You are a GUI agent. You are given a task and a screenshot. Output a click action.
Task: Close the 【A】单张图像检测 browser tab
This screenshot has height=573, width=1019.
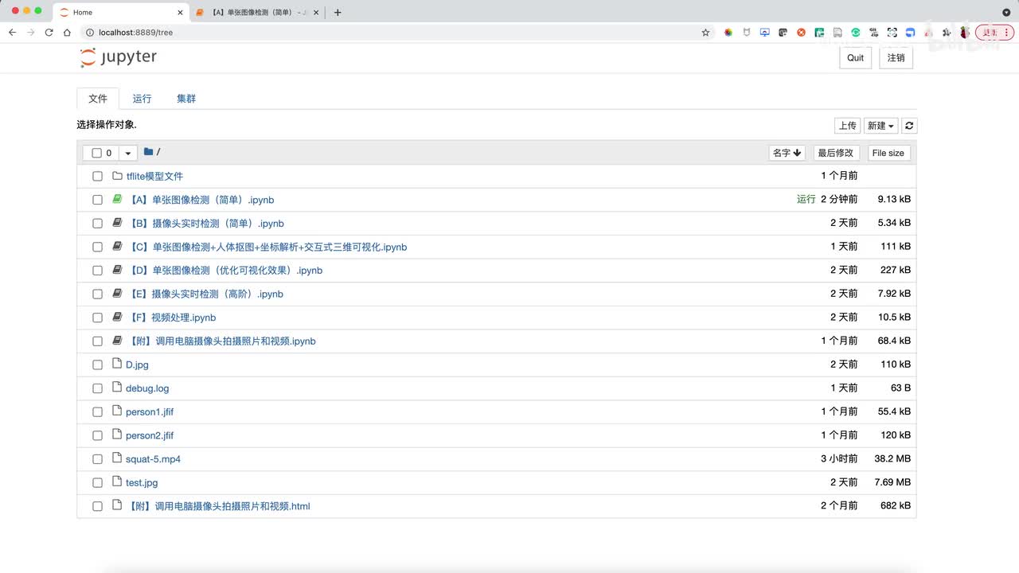316,13
